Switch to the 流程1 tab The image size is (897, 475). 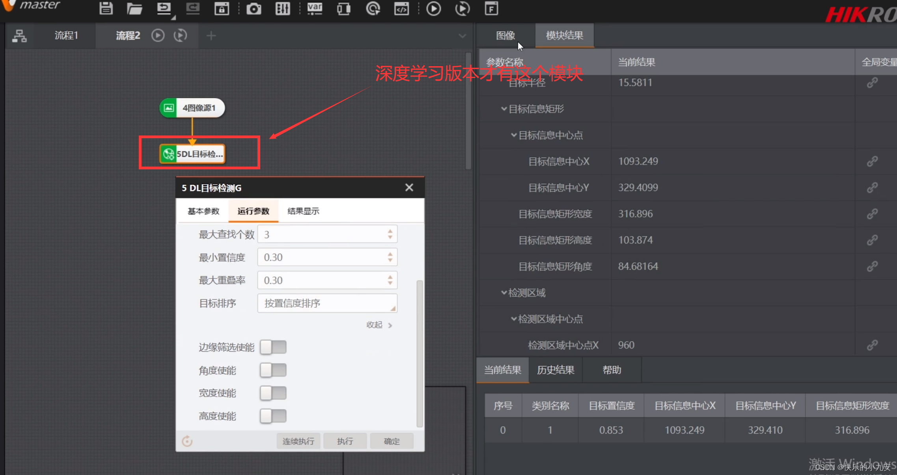(66, 35)
